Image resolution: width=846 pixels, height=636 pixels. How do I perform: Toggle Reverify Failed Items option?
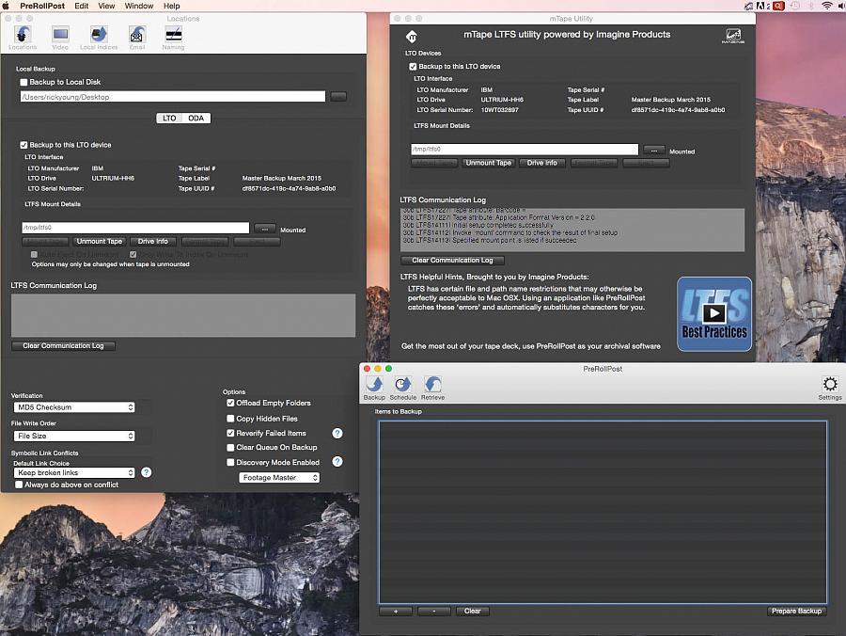[230, 433]
